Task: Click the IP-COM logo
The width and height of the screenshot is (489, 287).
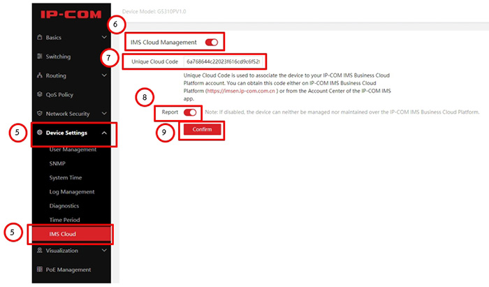Action: coord(71,15)
